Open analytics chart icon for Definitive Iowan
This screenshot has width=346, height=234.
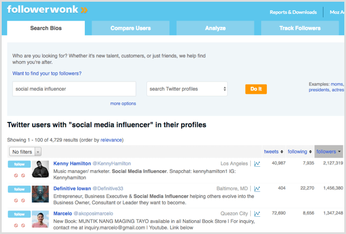(257, 189)
